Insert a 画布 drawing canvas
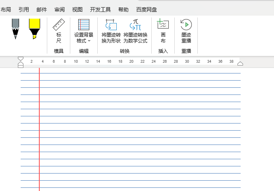The height and width of the screenshot is (191, 274). coord(163,31)
